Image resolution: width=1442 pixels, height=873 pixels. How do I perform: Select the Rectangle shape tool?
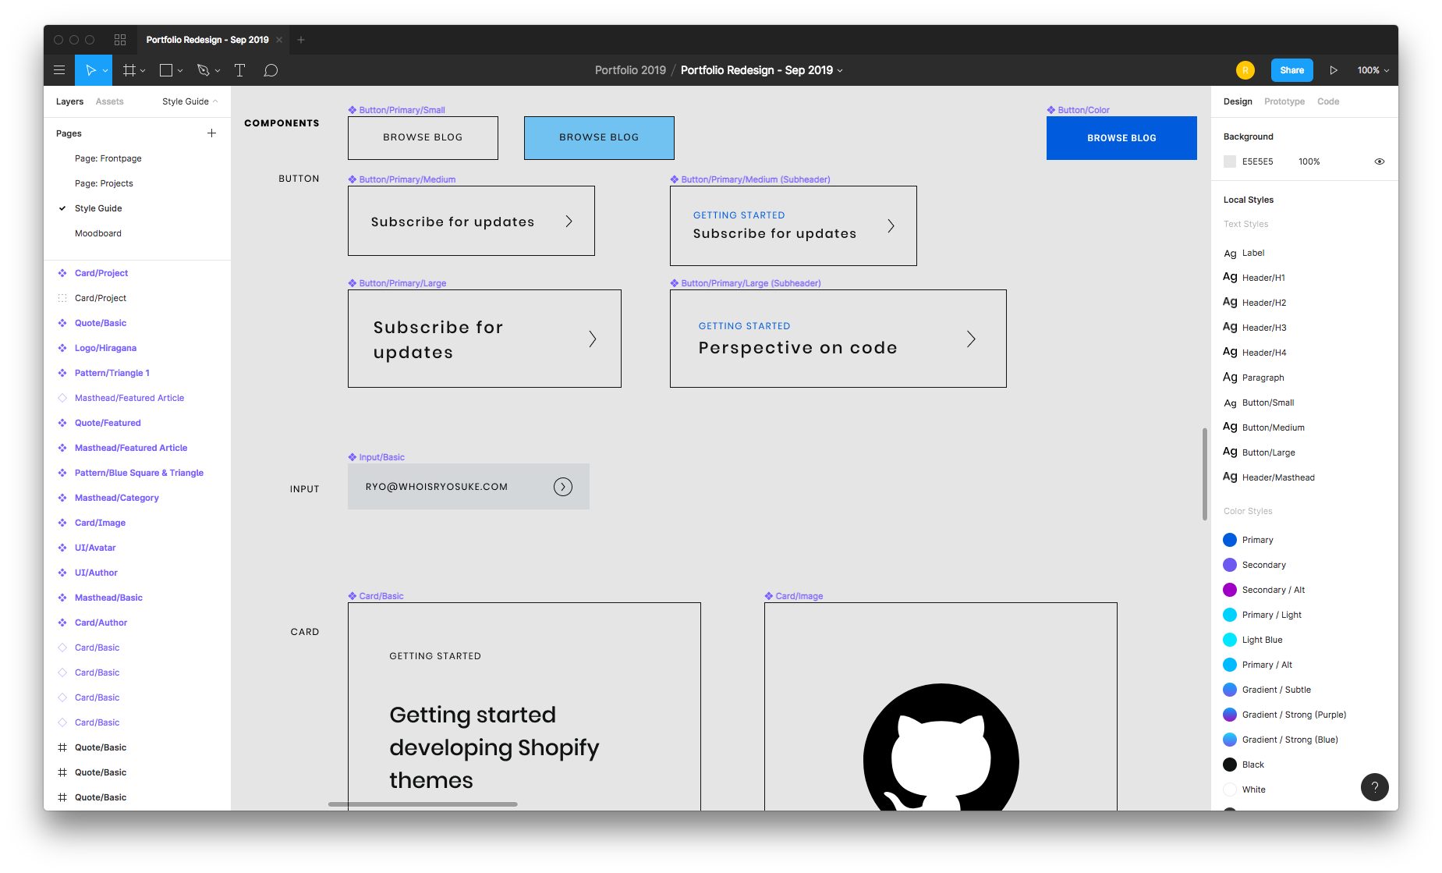[166, 70]
